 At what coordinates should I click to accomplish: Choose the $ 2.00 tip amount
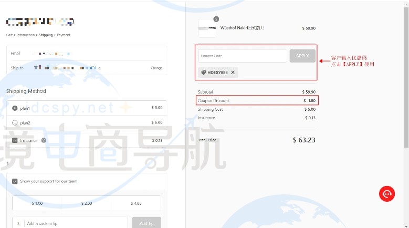(86, 203)
